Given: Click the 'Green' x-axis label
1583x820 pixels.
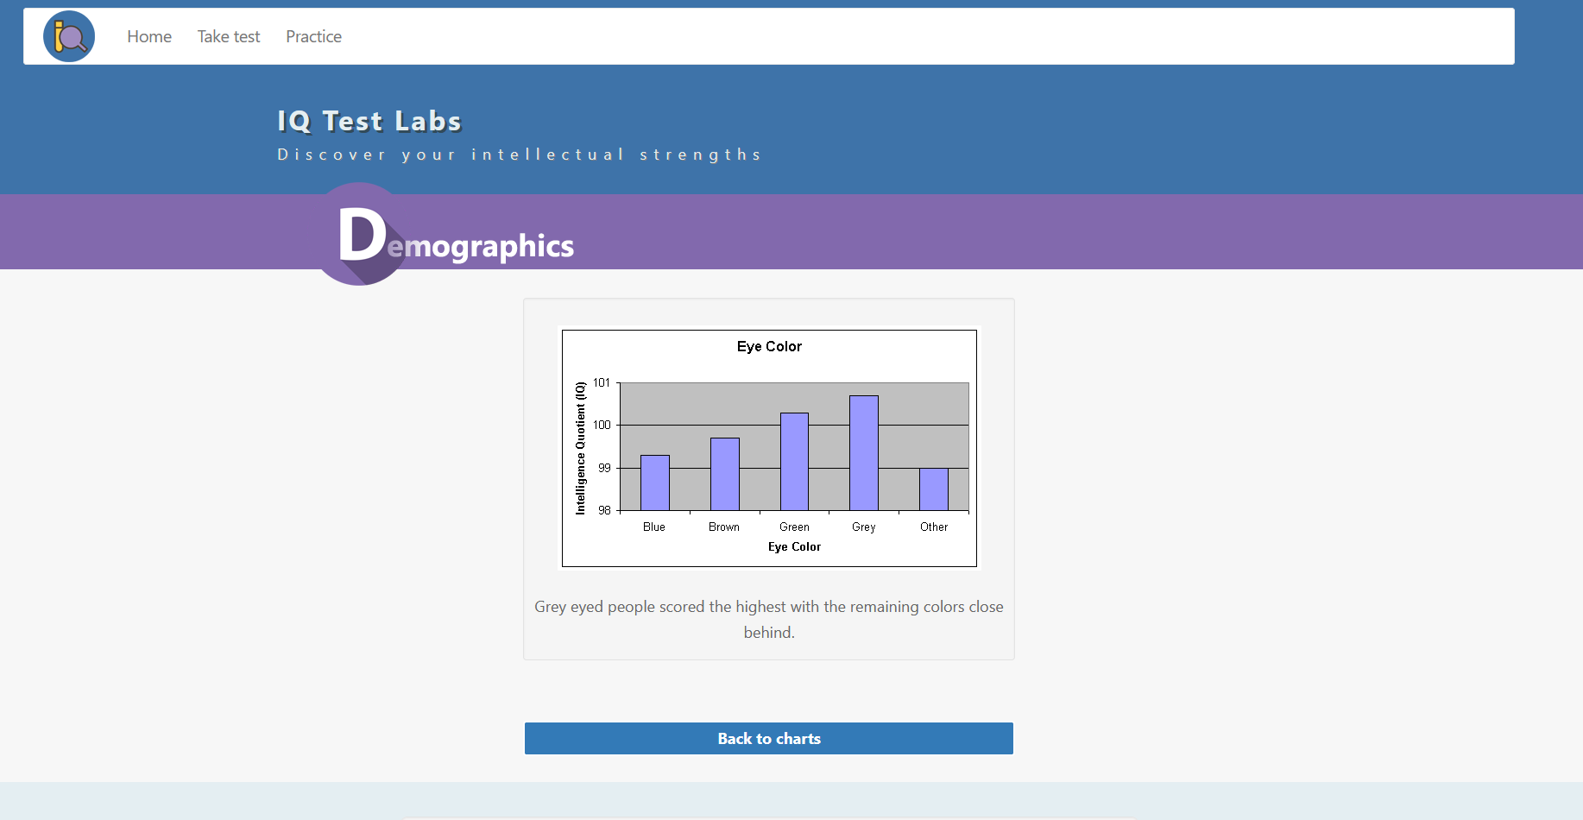Looking at the screenshot, I should 794,527.
